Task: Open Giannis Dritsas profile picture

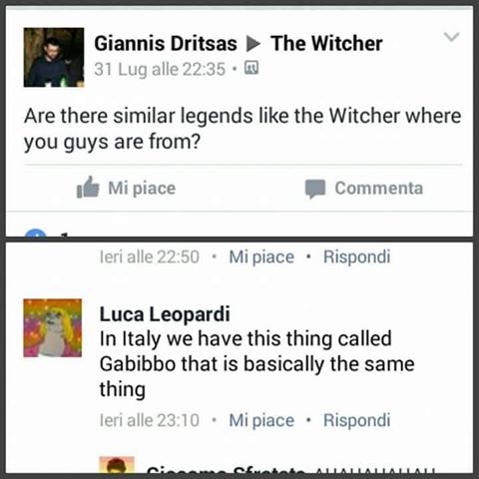Action: (54, 57)
